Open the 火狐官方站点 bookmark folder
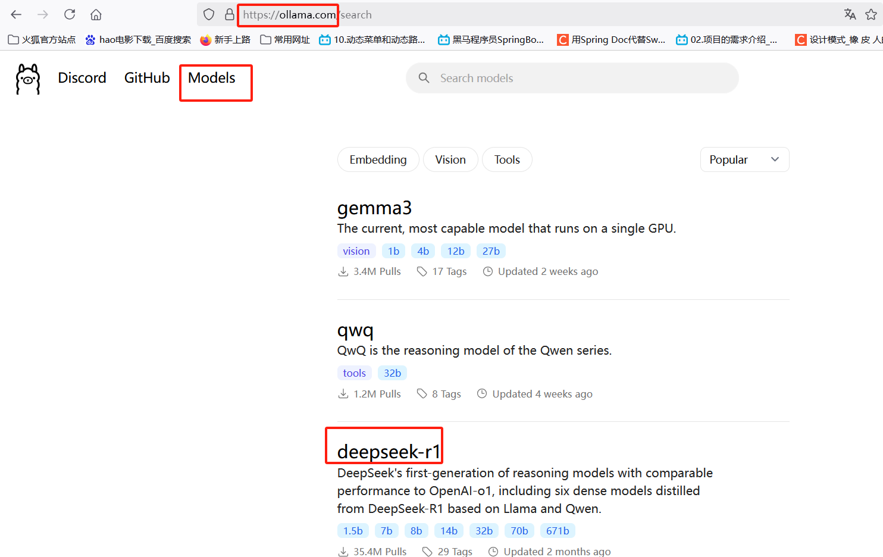This screenshot has width=883, height=557. pyautogui.click(x=42, y=40)
